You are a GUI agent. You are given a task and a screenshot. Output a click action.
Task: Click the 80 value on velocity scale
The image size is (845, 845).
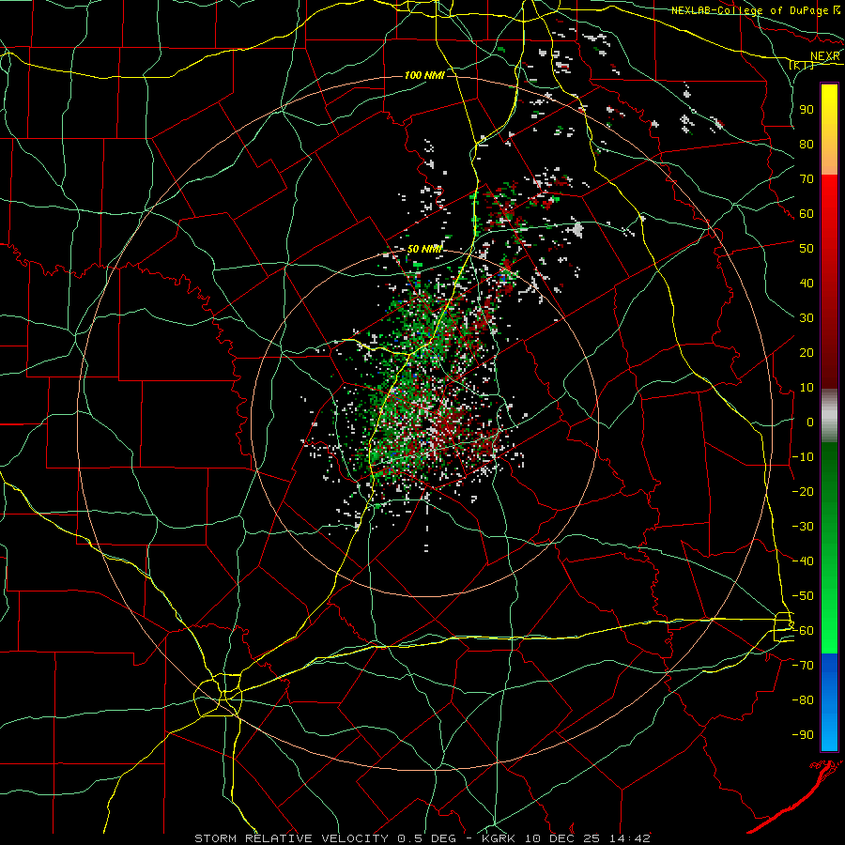pos(807,144)
